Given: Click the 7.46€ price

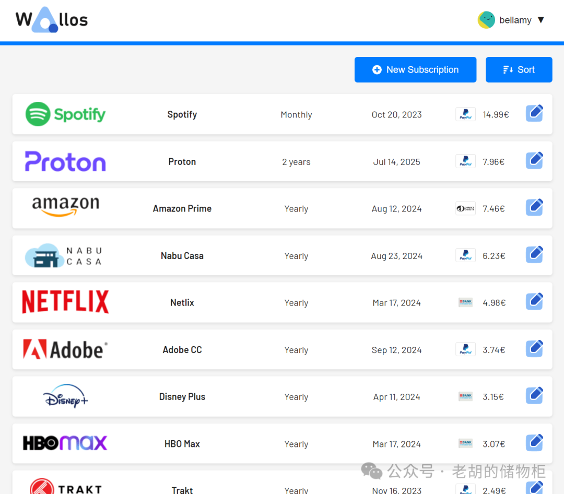Looking at the screenshot, I should tap(494, 209).
